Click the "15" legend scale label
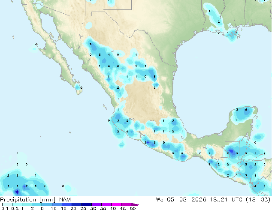 tap(63, 208)
